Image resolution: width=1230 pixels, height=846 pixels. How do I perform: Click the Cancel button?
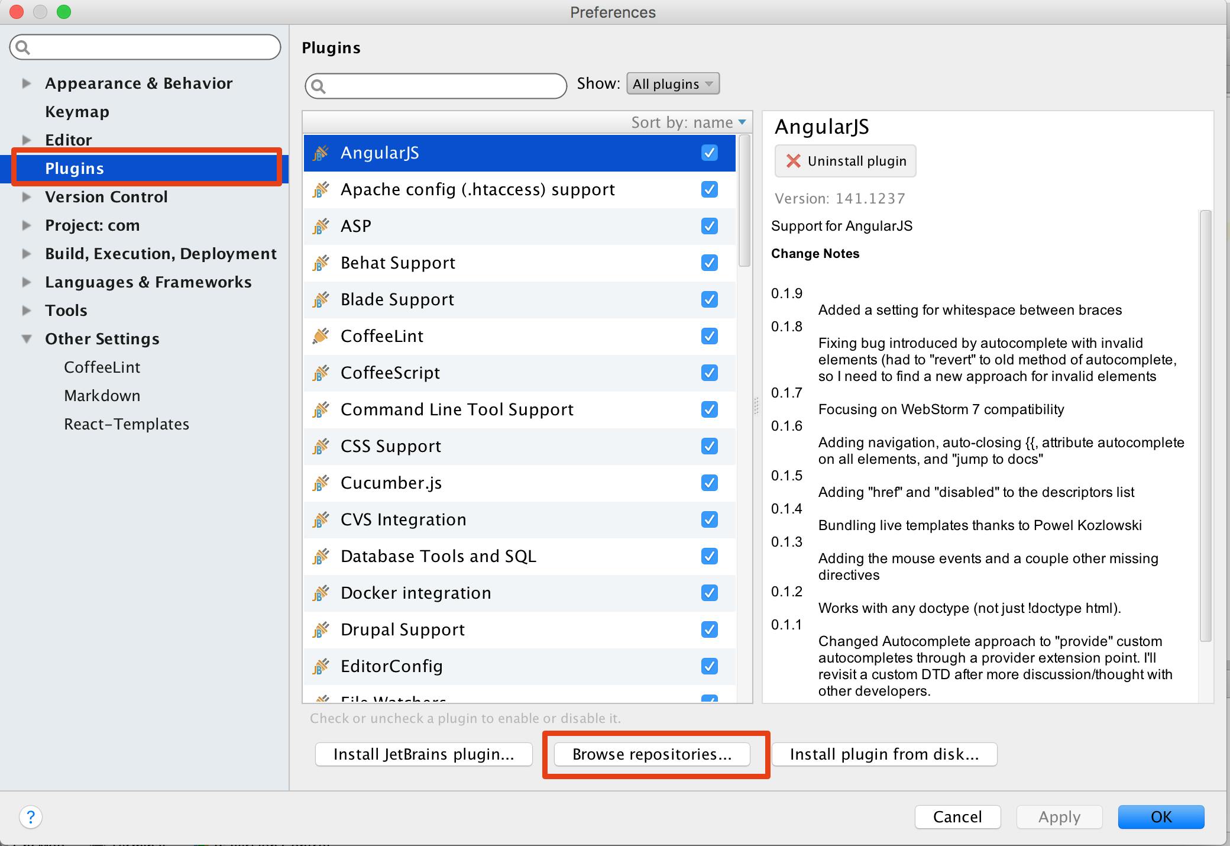(957, 817)
